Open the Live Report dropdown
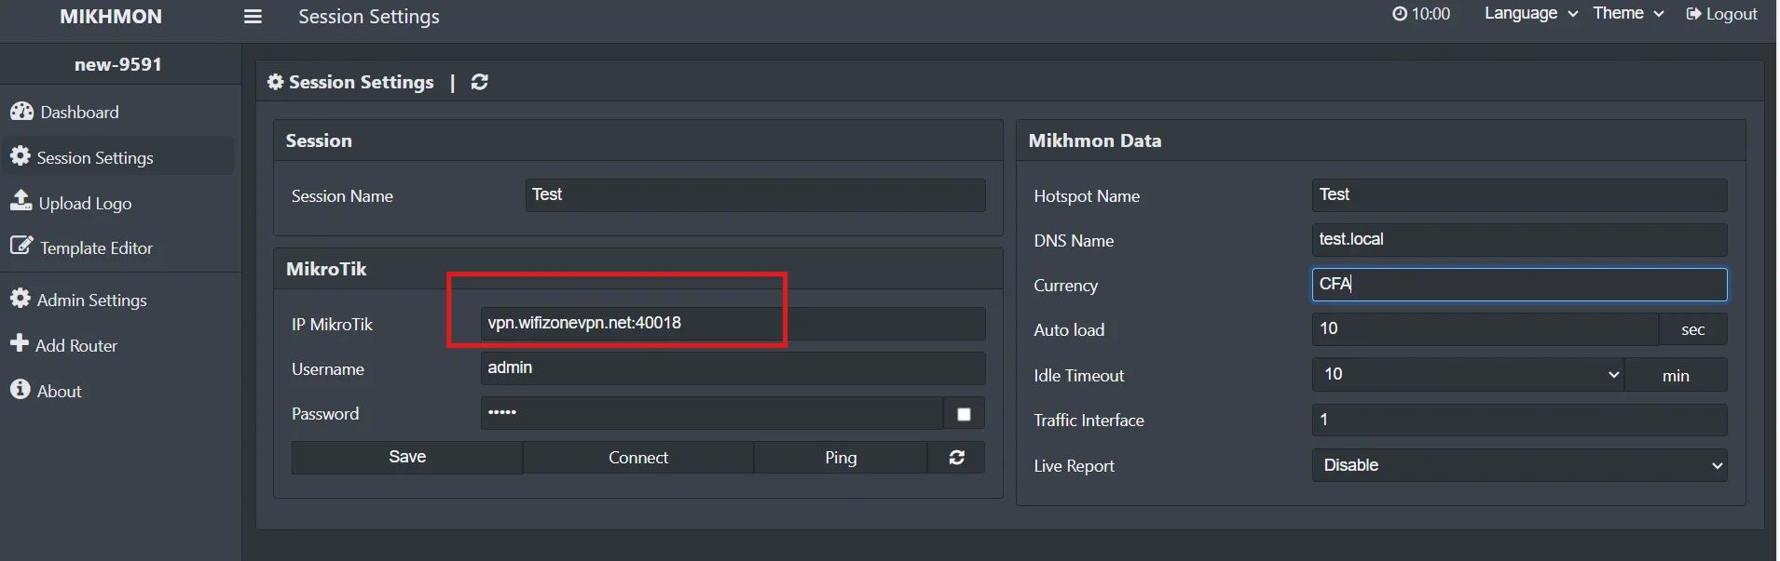This screenshot has height=561, width=1780. 1519,465
